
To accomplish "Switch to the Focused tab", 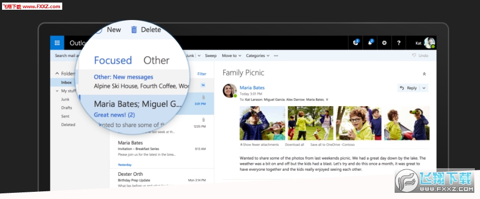I will 113,61.
